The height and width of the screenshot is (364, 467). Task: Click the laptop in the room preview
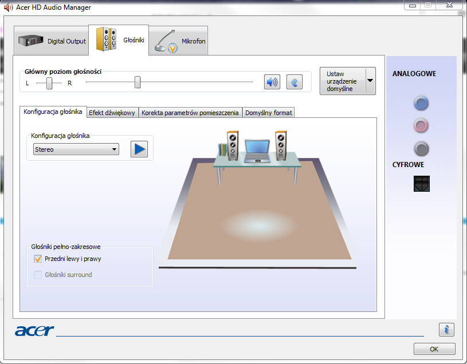click(257, 151)
